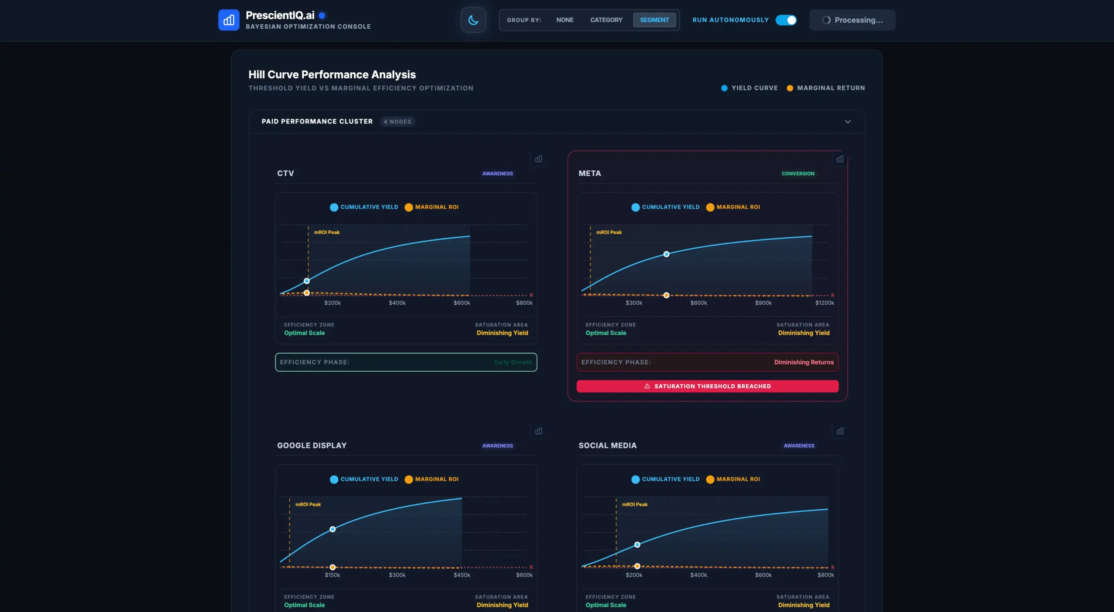Click chart icon on Social Media card

pos(840,431)
